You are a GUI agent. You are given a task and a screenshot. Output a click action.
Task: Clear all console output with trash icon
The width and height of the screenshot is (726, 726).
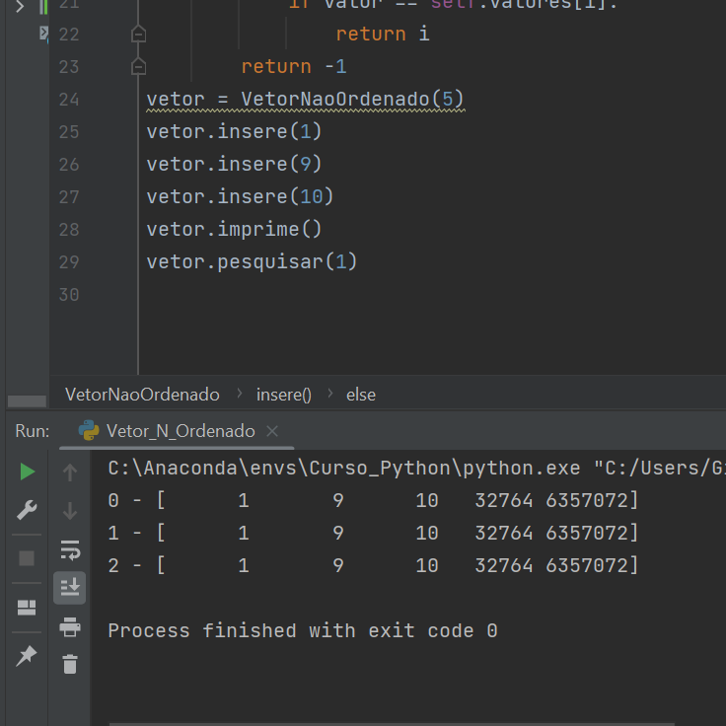pos(70,664)
